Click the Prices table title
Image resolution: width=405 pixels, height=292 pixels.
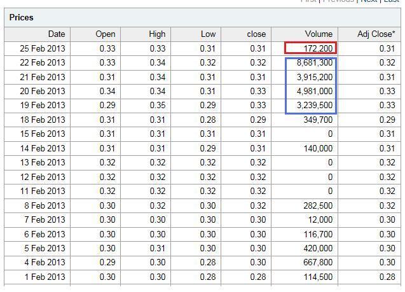pyautogui.click(x=22, y=18)
